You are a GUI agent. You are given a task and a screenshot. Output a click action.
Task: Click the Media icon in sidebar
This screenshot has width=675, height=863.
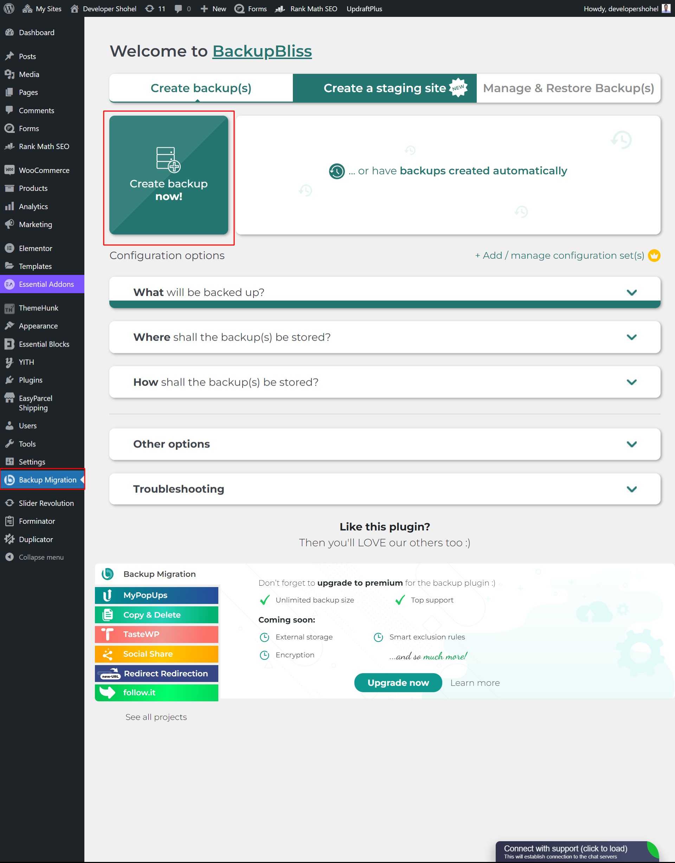(9, 74)
